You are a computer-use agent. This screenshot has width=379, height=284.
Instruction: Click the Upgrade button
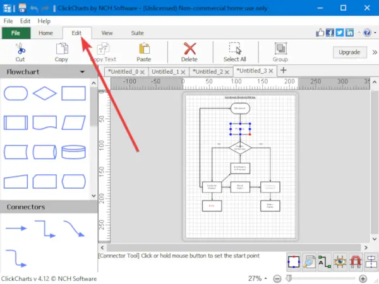click(349, 52)
